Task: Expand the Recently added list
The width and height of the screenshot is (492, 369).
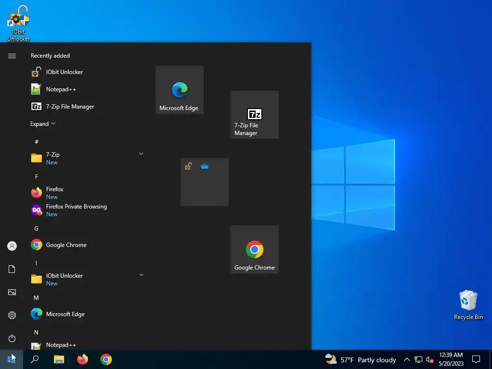Action: tap(43, 123)
